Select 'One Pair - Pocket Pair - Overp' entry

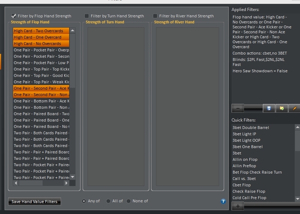click(x=41, y=50)
